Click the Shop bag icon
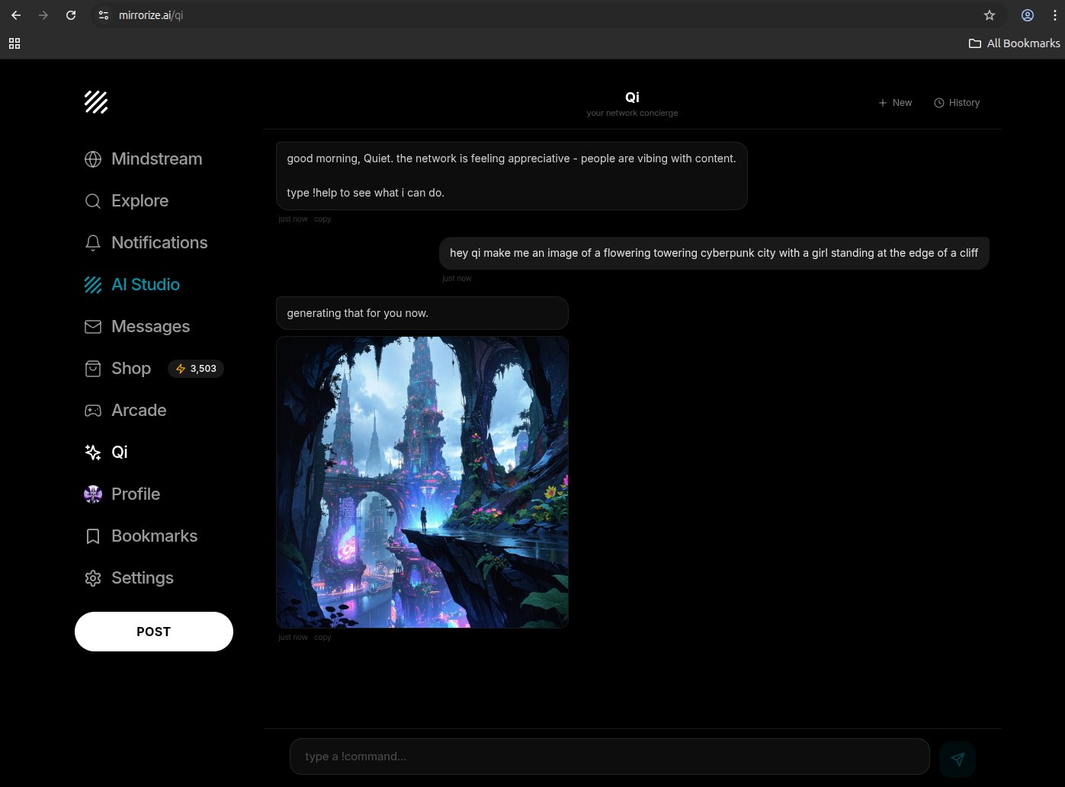The height and width of the screenshot is (787, 1065). click(93, 369)
